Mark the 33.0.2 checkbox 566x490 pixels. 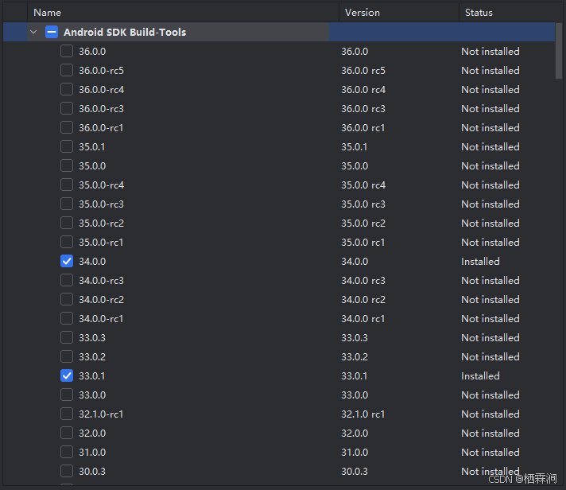point(67,356)
